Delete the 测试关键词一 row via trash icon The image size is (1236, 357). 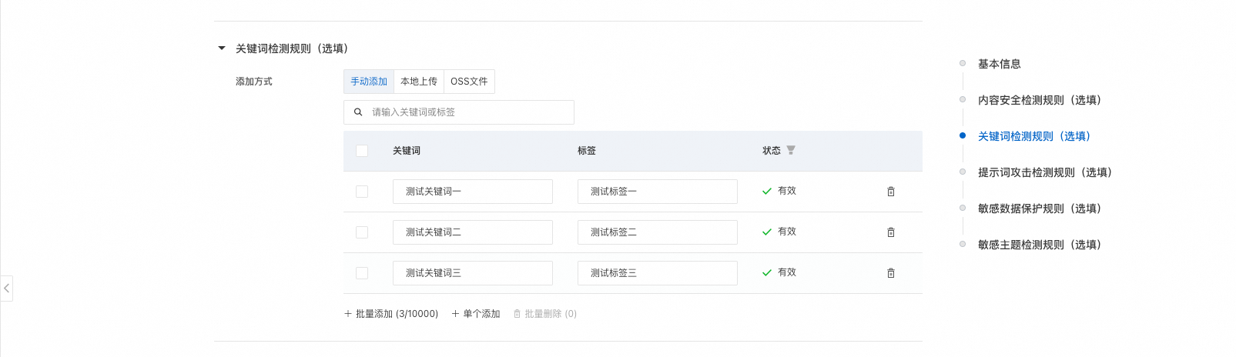pos(890,192)
